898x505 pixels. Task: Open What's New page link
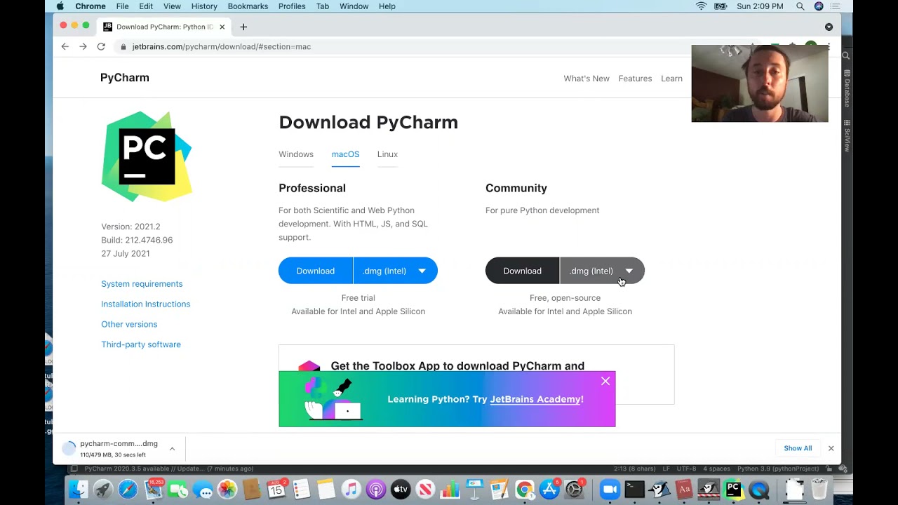pyautogui.click(x=587, y=79)
